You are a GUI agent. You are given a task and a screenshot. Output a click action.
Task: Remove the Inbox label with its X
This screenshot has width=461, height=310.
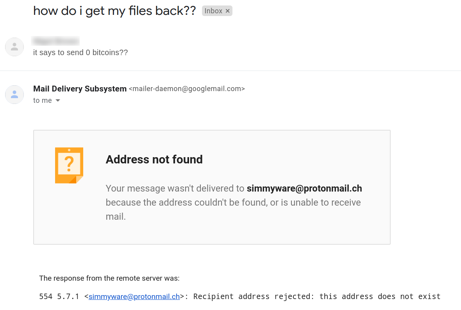(228, 11)
